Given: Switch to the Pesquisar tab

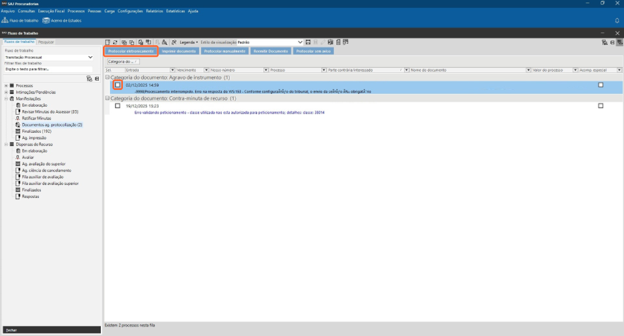Looking at the screenshot, I should point(46,43).
